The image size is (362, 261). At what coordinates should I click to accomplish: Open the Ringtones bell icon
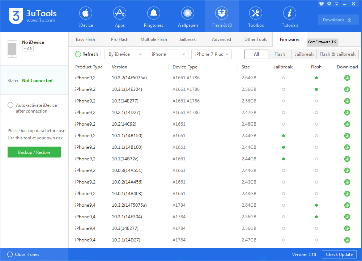(154, 13)
